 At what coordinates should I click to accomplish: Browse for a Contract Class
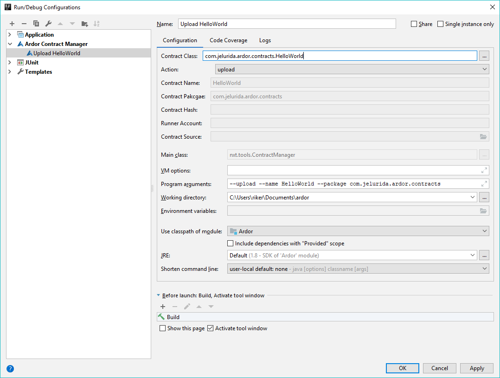[483, 56]
